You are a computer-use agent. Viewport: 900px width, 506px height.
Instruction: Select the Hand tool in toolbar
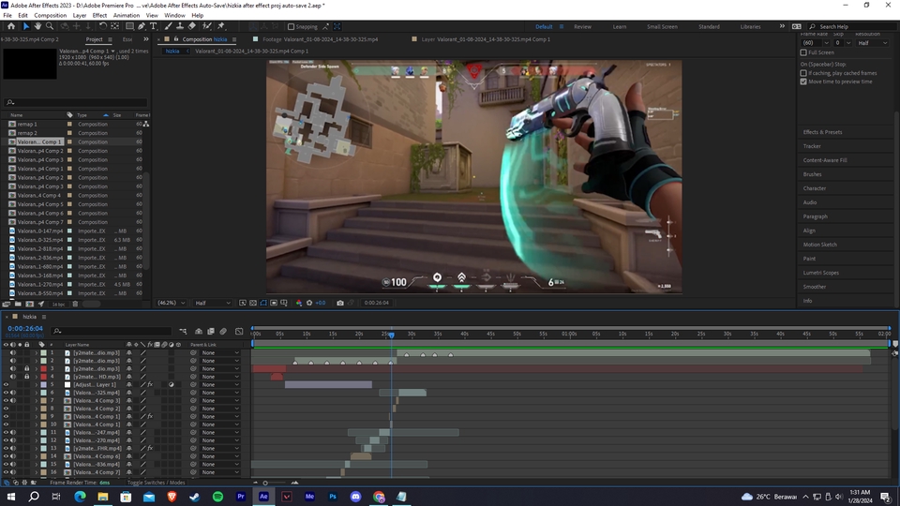coord(37,26)
